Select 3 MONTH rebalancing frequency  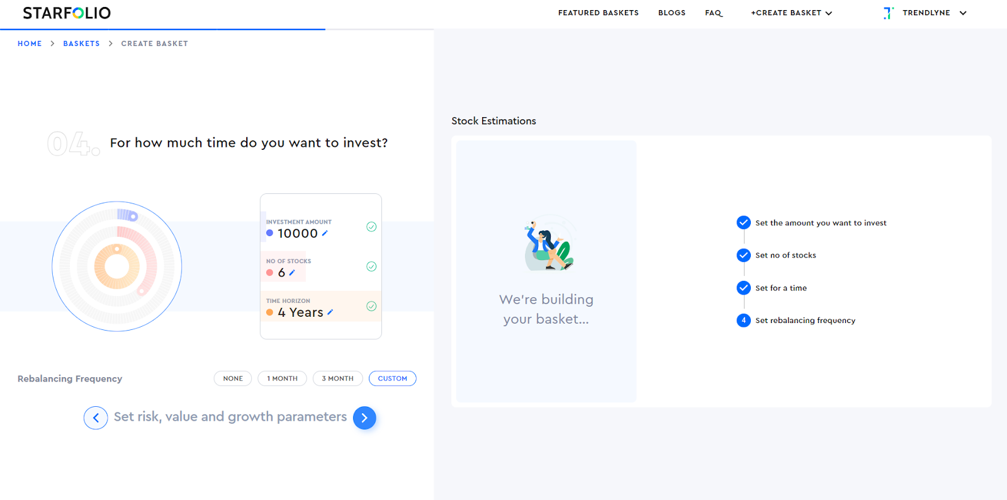(x=338, y=378)
